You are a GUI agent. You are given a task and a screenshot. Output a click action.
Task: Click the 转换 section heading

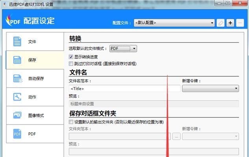(x=75, y=38)
